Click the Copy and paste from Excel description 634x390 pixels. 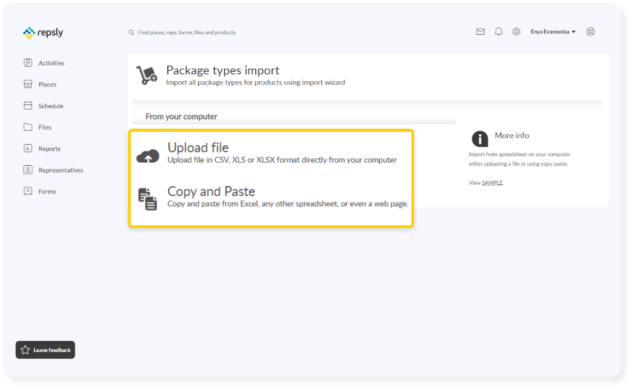click(288, 204)
